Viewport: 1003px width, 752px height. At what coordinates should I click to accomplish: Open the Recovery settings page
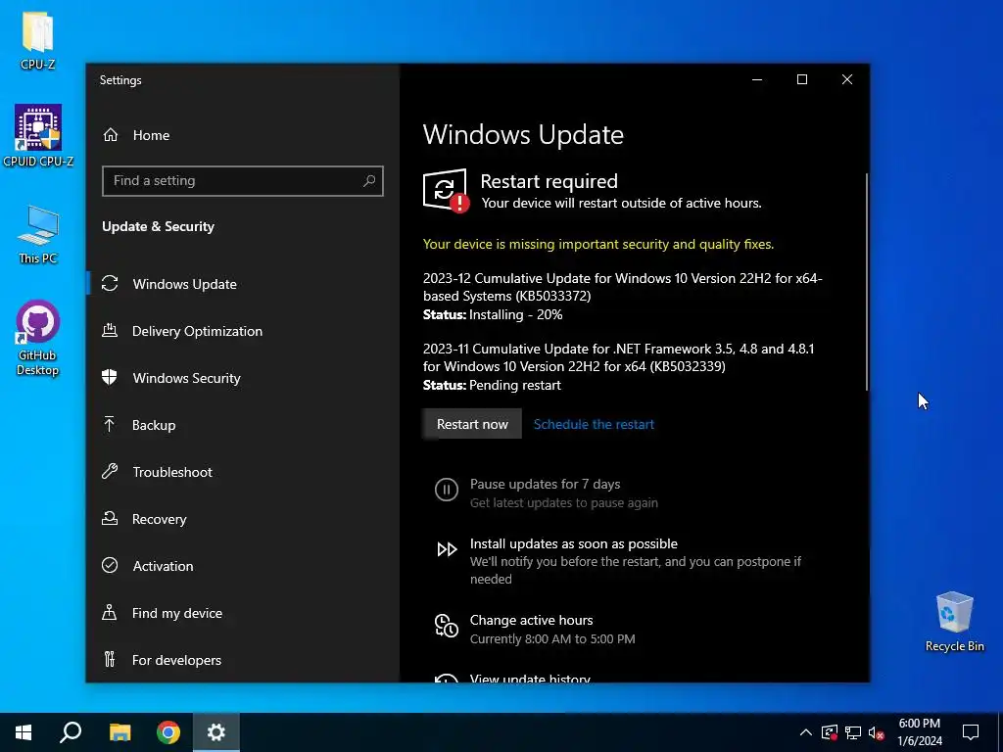243,519
